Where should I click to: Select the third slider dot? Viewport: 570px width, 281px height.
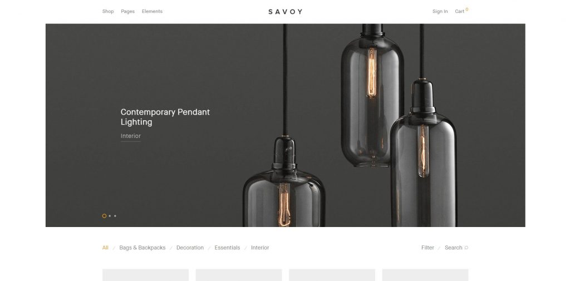(x=115, y=216)
